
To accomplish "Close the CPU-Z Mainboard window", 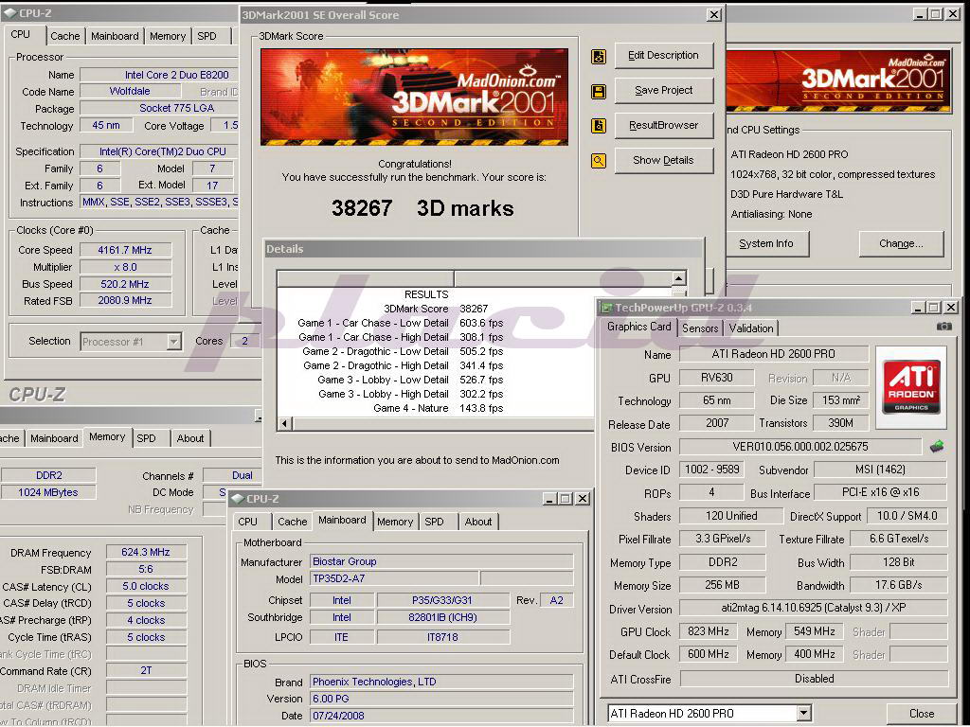I will tap(583, 498).
